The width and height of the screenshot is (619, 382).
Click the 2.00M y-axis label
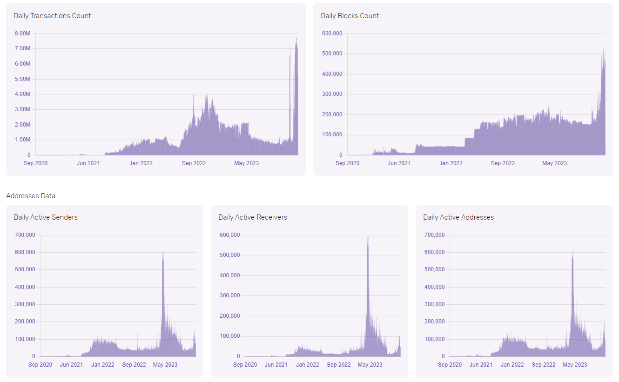click(x=22, y=125)
